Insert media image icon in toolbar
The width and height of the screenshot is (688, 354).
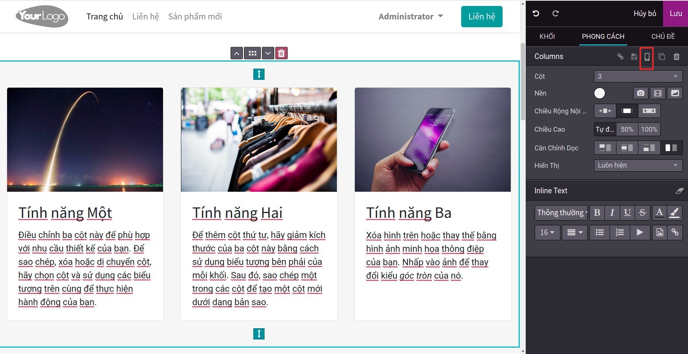pyautogui.click(x=660, y=232)
